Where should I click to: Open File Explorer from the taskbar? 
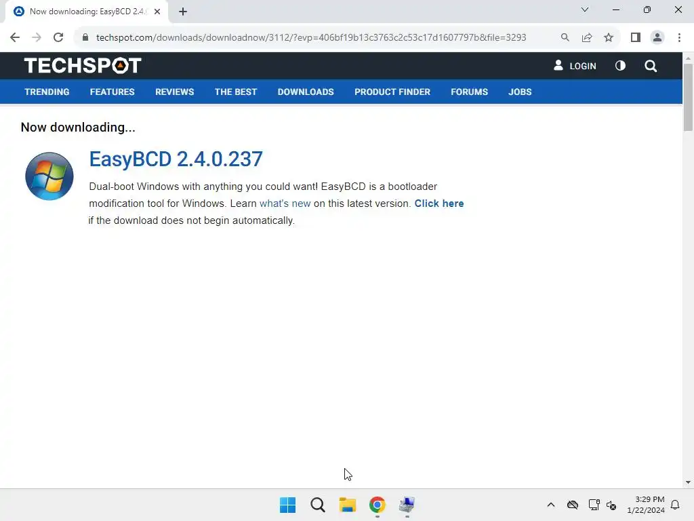point(348,505)
